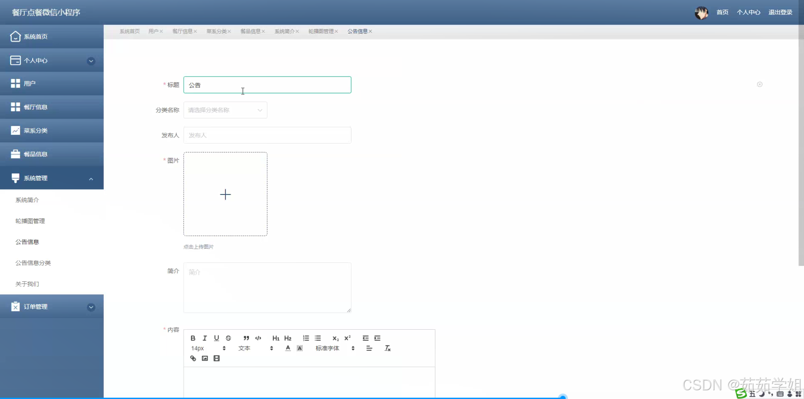The height and width of the screenshot is (399, 804).
Task: Open the Sogou toolbox grid icon
Action: 798,394
